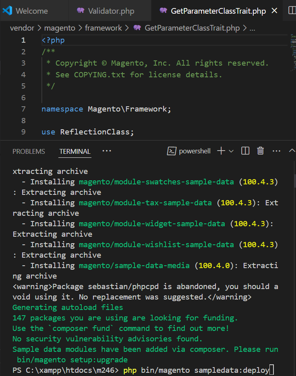The height and width of the screenshot is (376, 296).
Task: Split the terminal with the split icon
Action: 245,151
